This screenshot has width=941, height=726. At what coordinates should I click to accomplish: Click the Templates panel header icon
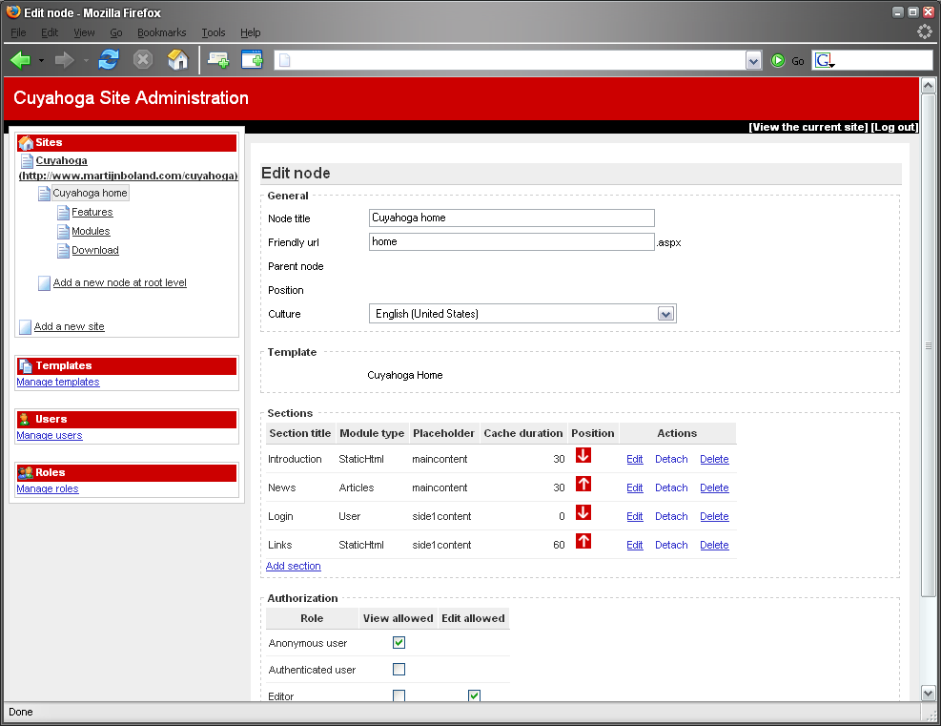tap(26, 365)
